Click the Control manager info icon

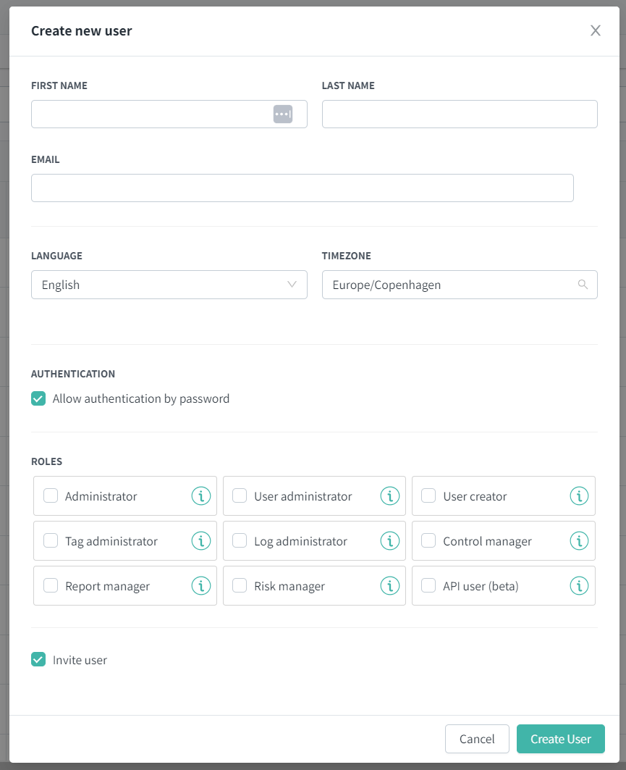tap(579, 541)
